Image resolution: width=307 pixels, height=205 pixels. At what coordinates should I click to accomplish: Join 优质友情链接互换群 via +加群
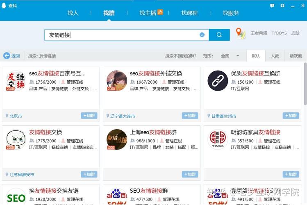click(x=291, y=116)
